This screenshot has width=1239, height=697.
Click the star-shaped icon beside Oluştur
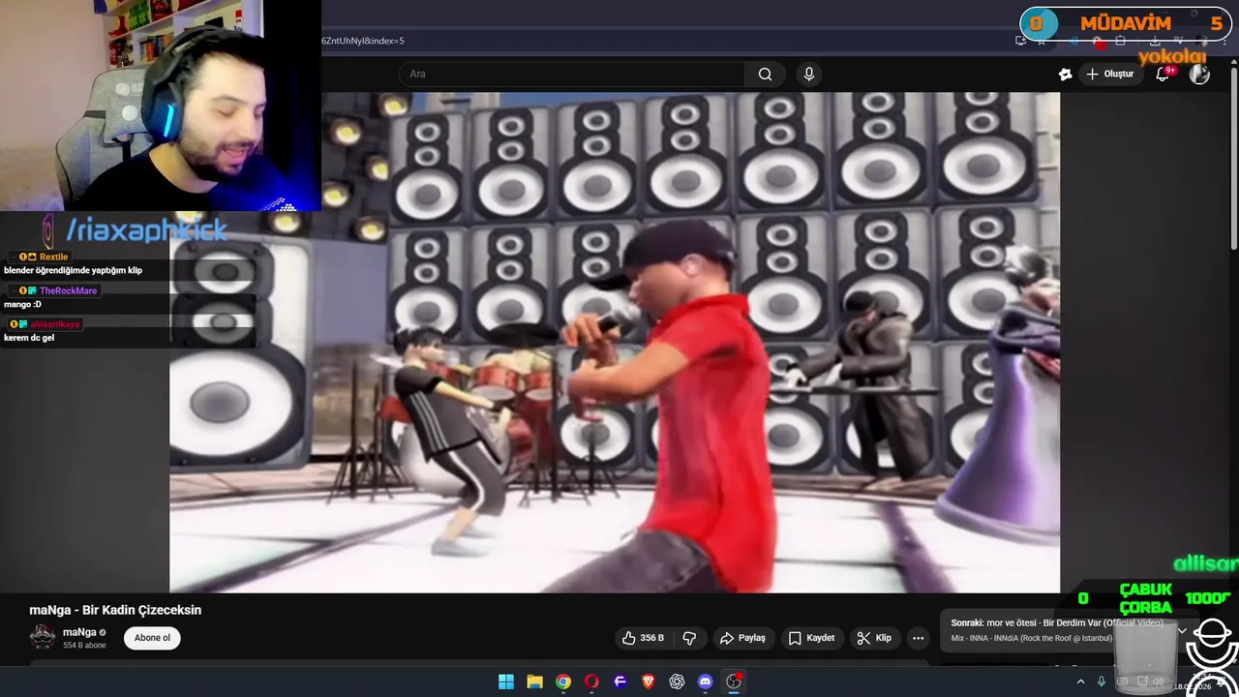(x=1066, y=75)
